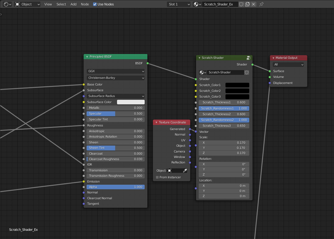Collapse the Principled BSDF node
Image resolution: width=334 pixels, height=239 pixels.
pos(87,57)
